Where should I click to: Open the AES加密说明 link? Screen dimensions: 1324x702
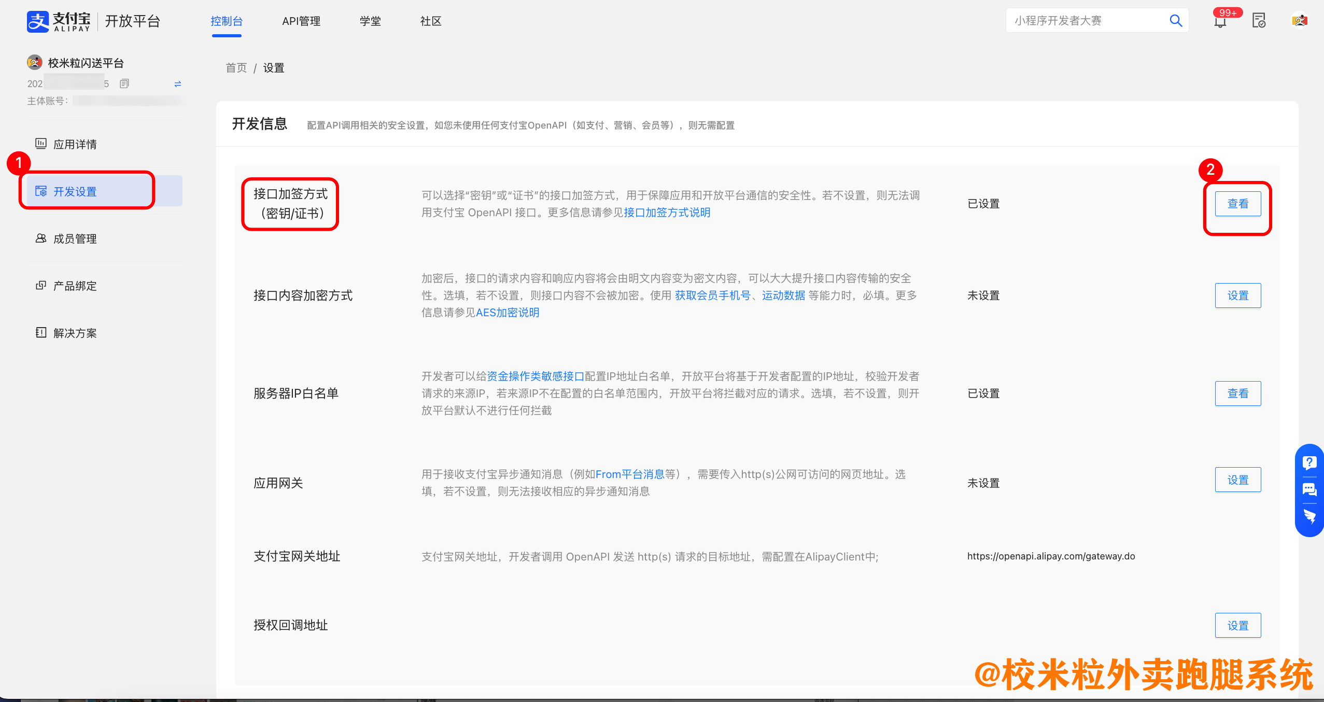(x=508, y=313)
